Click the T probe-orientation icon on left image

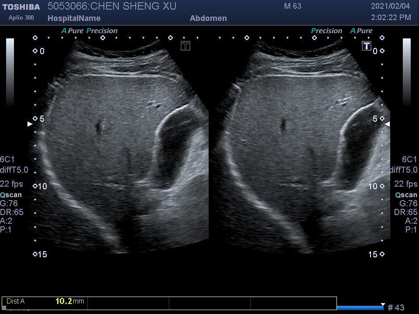(185, 46)
